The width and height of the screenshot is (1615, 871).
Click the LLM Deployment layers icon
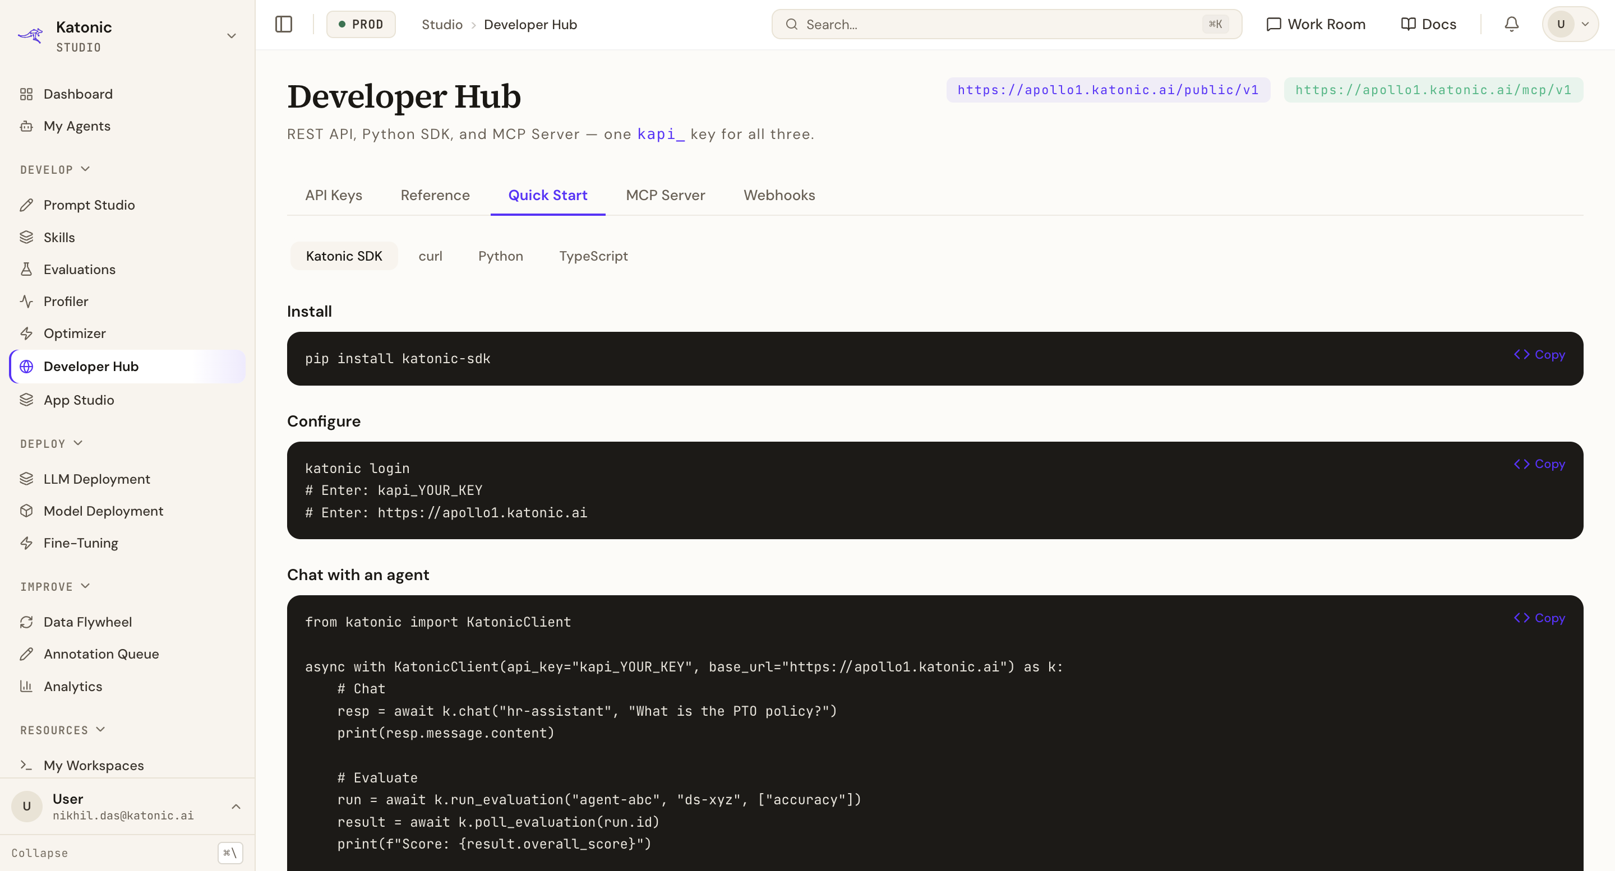click(x=26, y=479)
